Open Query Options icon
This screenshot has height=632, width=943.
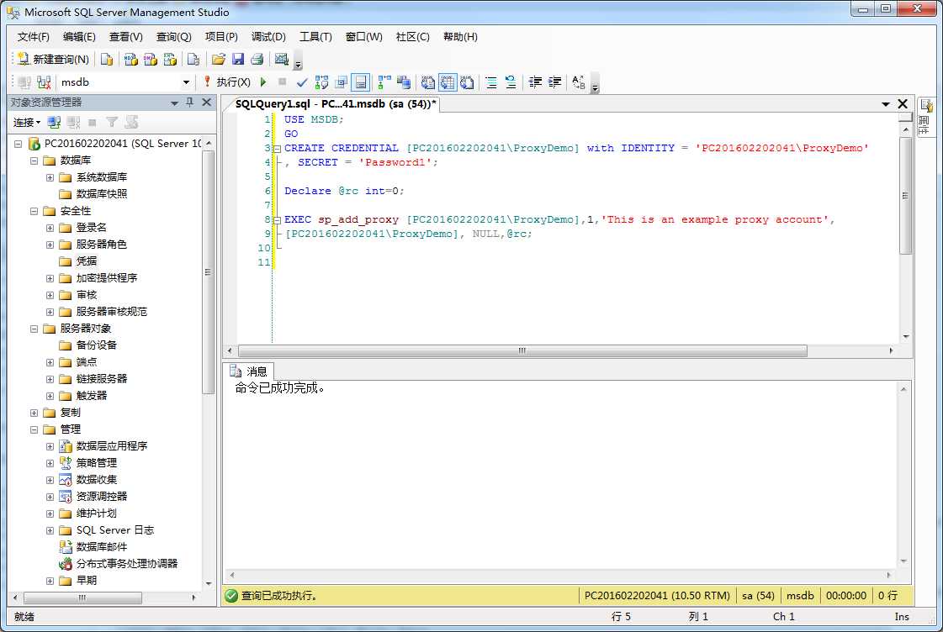tap(341, 82)
